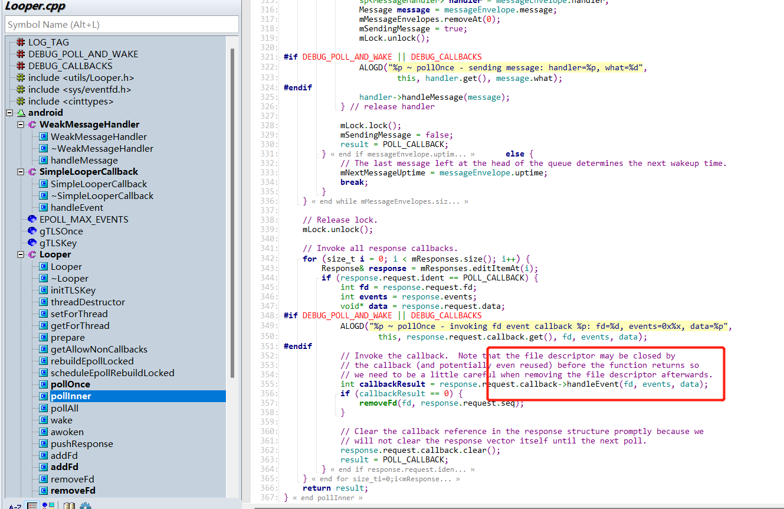784x509 pixels.
Task: Collapse the Looper class node
Action: [21, 255]
